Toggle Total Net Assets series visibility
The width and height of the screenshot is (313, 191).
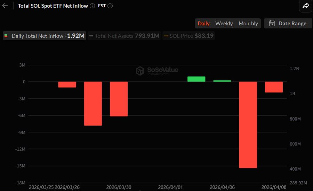point(124,36)
